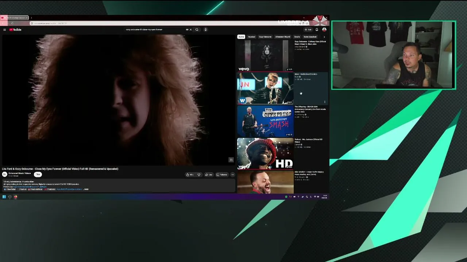Click The Offspring SMASH video title
The width and height of the screenshot is (467, 262).
pyautogui.click(x=310, y=109)
